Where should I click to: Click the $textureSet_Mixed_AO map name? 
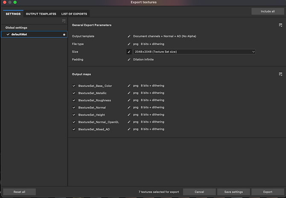coord(94,129)
